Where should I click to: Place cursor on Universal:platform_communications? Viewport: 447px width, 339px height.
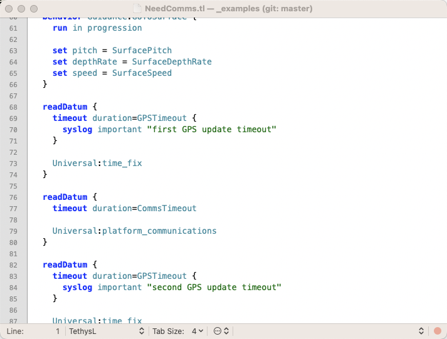[134, 231]
